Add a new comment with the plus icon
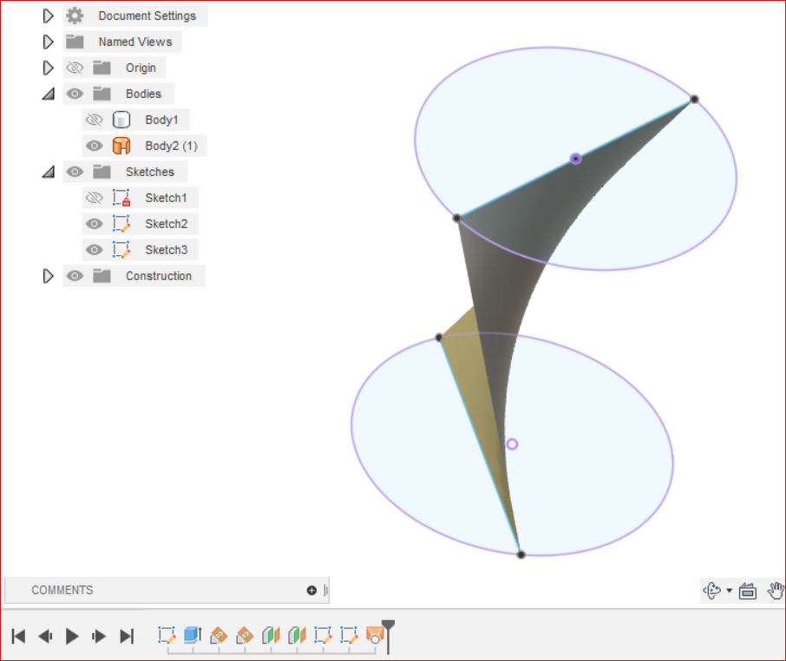This screenshot has width=786, height=661. pos(311,591)
